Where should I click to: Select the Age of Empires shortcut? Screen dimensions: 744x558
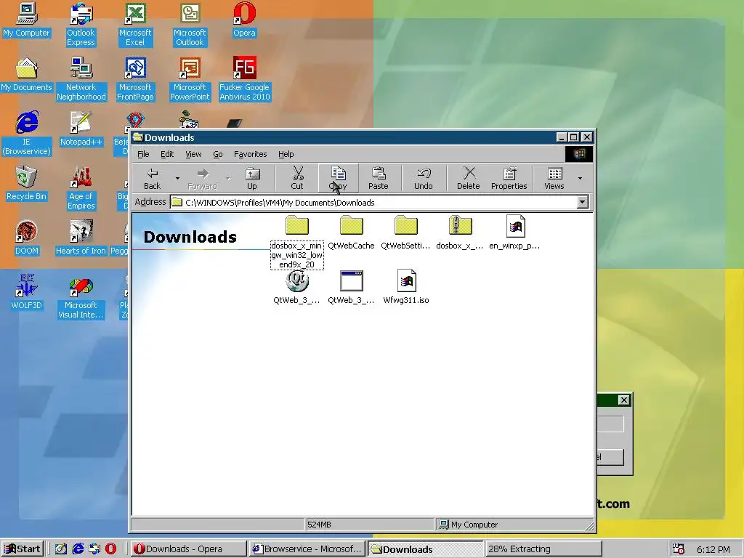click(x=81, y=188)
